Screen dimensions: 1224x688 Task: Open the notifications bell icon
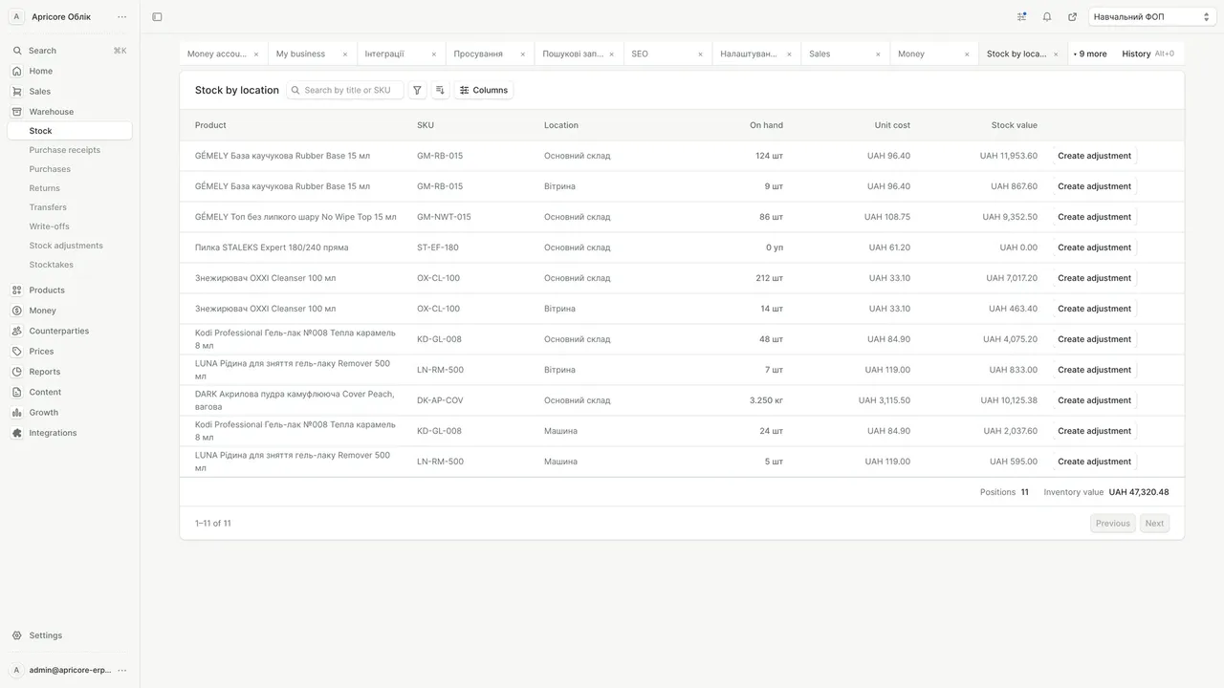[1047, 16]
